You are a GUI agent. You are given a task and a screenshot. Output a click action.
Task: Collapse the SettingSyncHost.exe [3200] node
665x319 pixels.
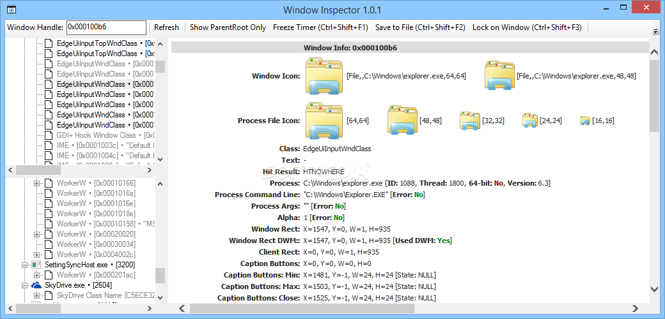24,264
